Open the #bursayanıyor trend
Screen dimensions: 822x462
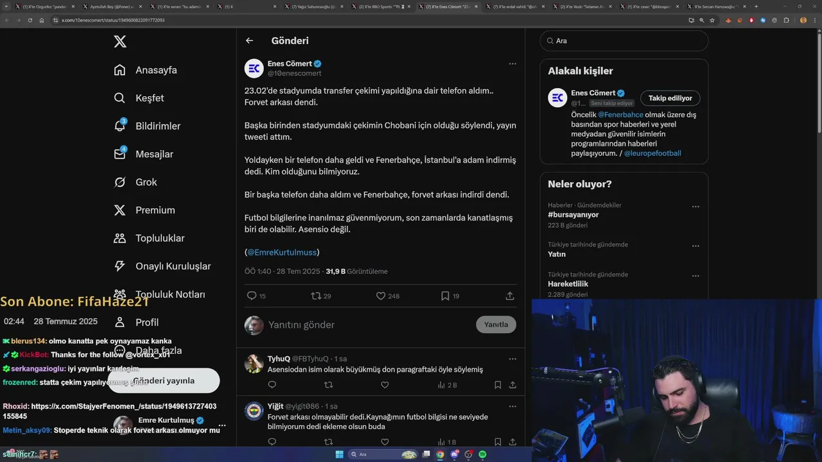[x=573, y=215]
